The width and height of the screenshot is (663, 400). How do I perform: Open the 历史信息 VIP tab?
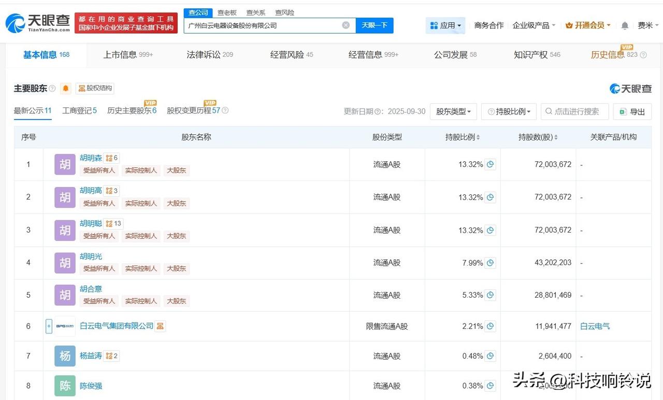click(614, 55)
